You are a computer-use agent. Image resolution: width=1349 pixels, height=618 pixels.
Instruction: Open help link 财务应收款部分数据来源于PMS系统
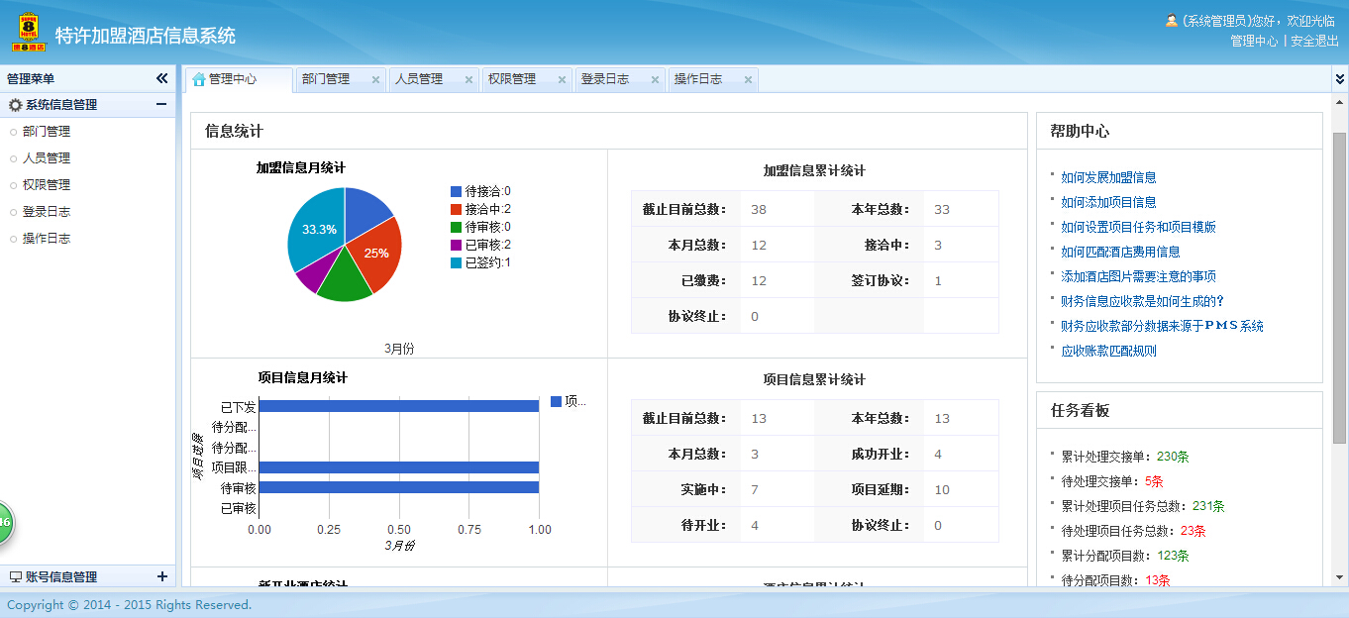coord(1162,326)
